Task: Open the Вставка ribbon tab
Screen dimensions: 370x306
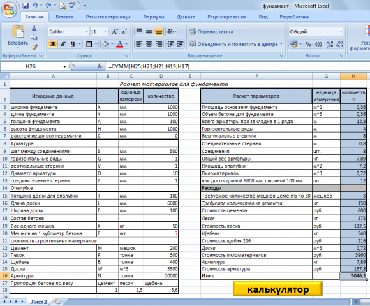Action: 64,17
